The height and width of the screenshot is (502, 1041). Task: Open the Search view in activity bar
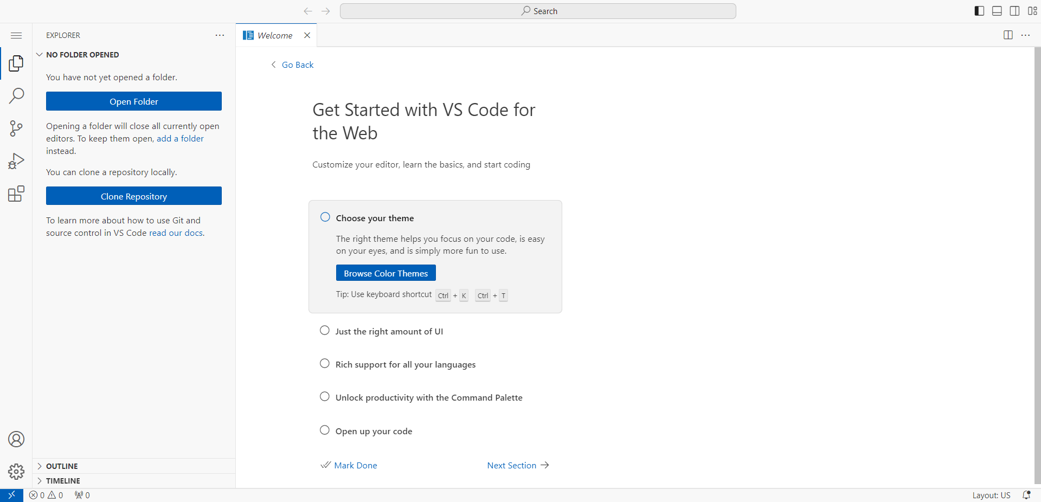[16, 96]
